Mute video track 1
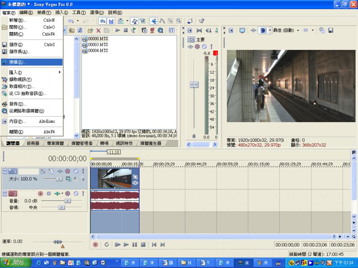The width and height of the screenshot is (358, 268). tap(76, 171)
